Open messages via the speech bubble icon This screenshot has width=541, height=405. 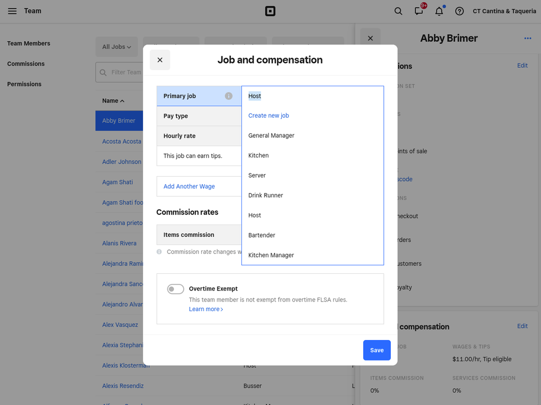click(x=418, y=11)
